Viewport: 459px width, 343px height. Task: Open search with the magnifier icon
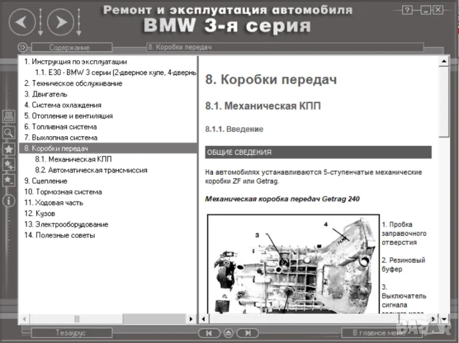(9, 132)
